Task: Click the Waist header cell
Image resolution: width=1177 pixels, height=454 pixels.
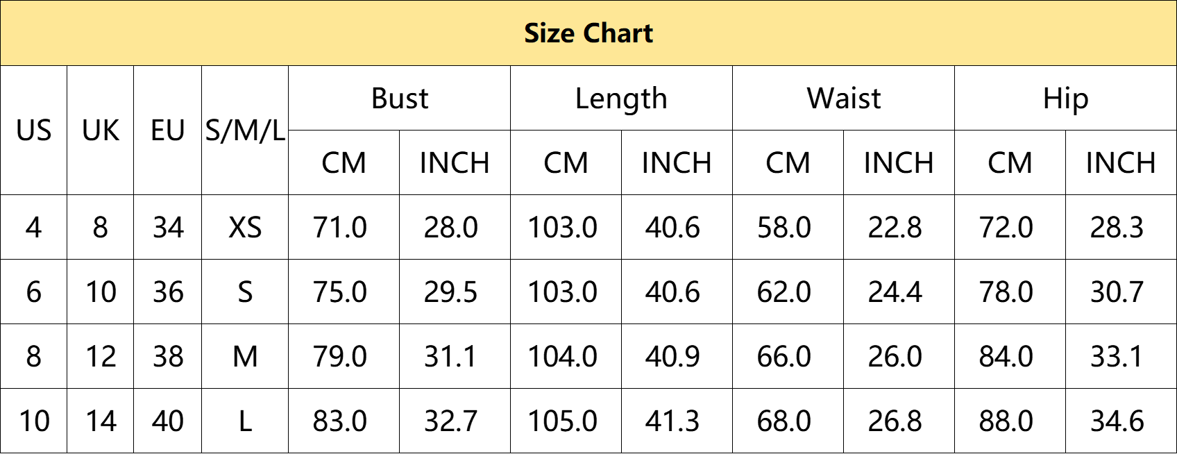Action: (x=844, y=99)
